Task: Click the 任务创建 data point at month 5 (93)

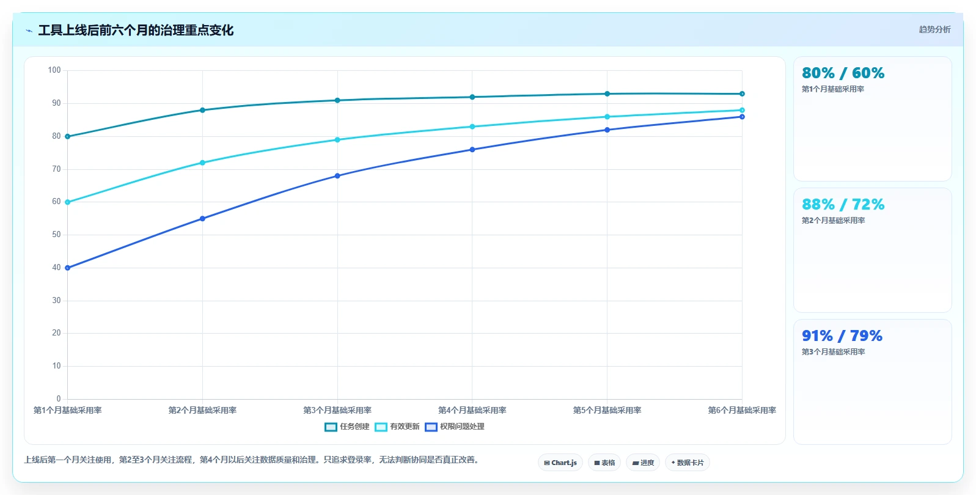Action: [x=607, y=94]
